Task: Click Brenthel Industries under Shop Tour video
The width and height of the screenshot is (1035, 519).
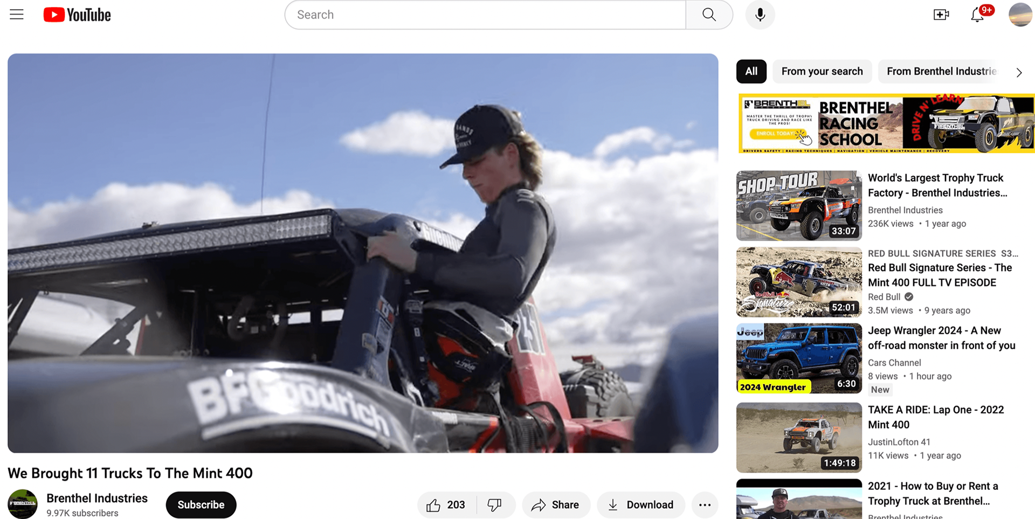Action: coord(905,210)
